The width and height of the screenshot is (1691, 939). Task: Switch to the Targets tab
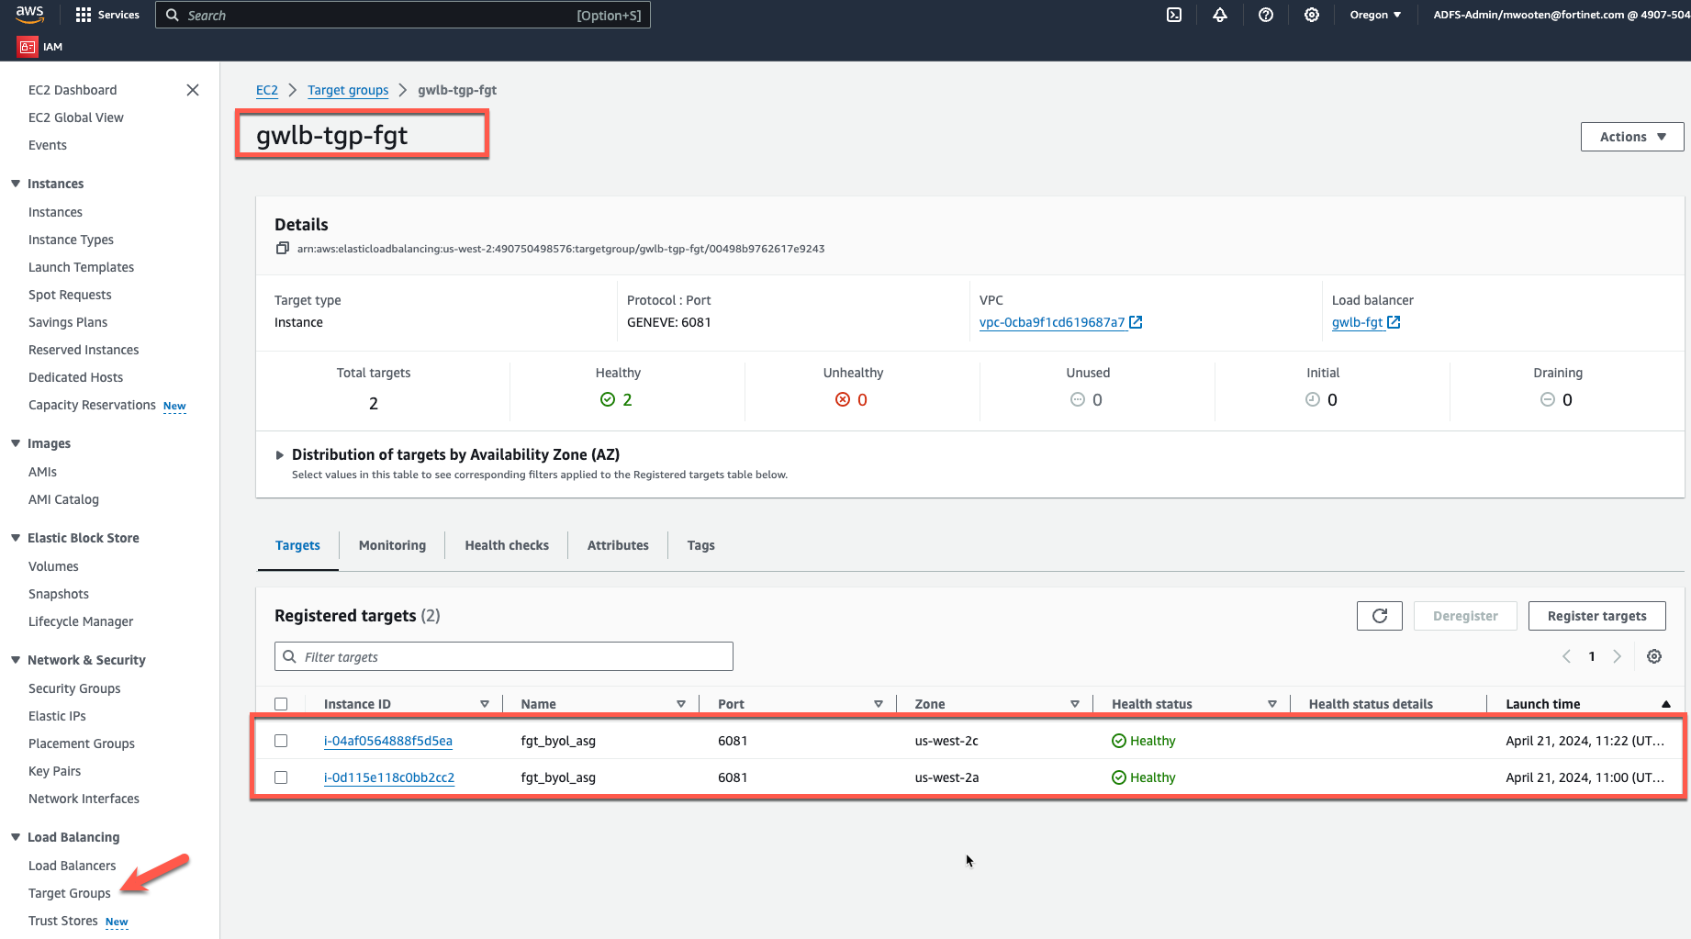pos(297,545)
